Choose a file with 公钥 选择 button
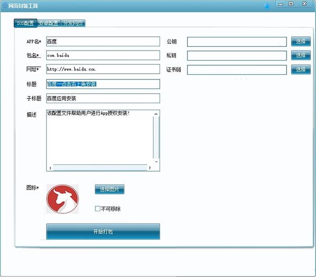 tap(301, 42)
